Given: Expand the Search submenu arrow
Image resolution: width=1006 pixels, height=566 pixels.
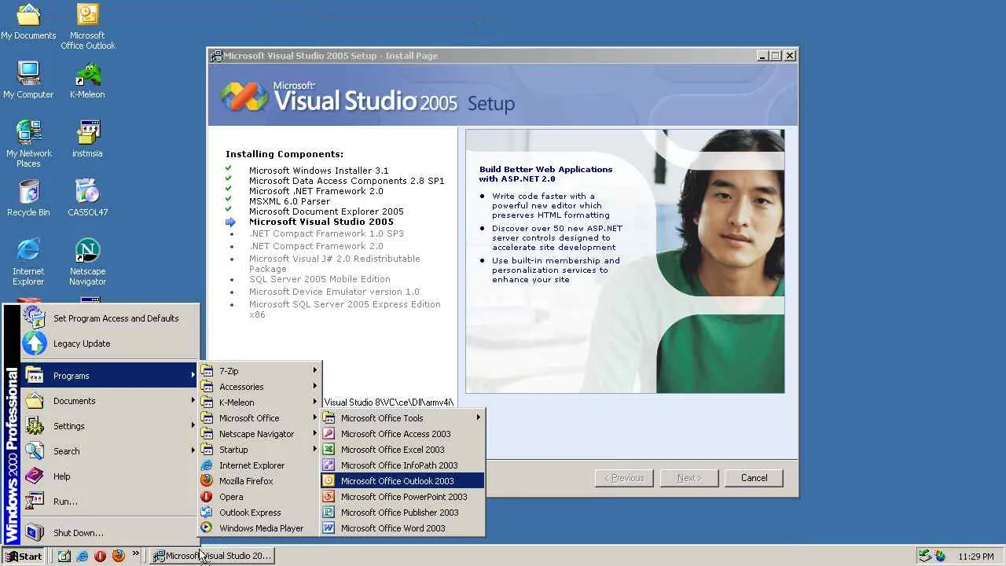Looking at the screenshot, I should coord(193,450).
